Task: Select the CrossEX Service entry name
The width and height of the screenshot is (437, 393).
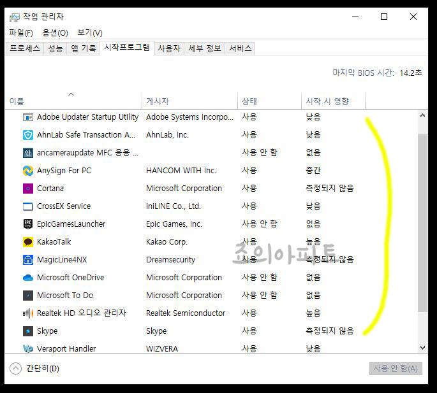Action: pos(64,206)
